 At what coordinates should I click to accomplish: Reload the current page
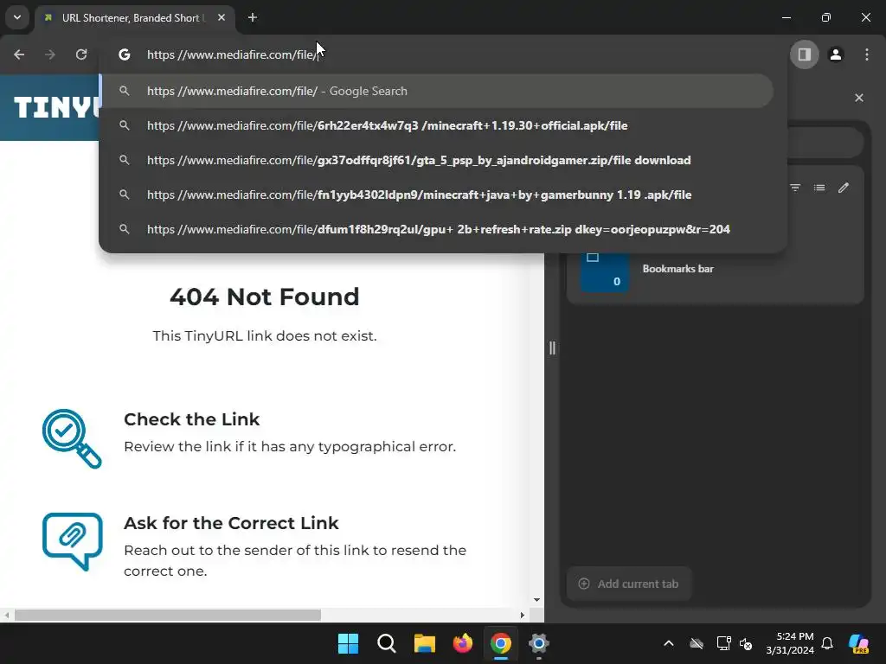click(81, 54)
